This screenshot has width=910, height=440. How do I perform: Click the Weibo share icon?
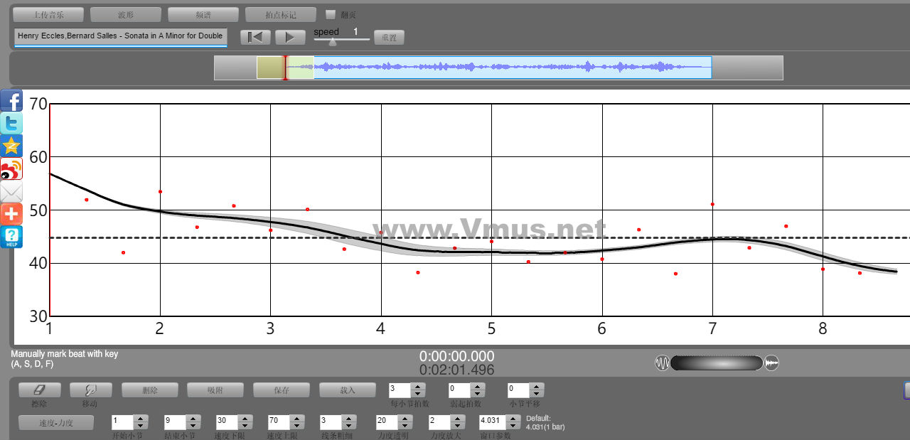point(11,168)
